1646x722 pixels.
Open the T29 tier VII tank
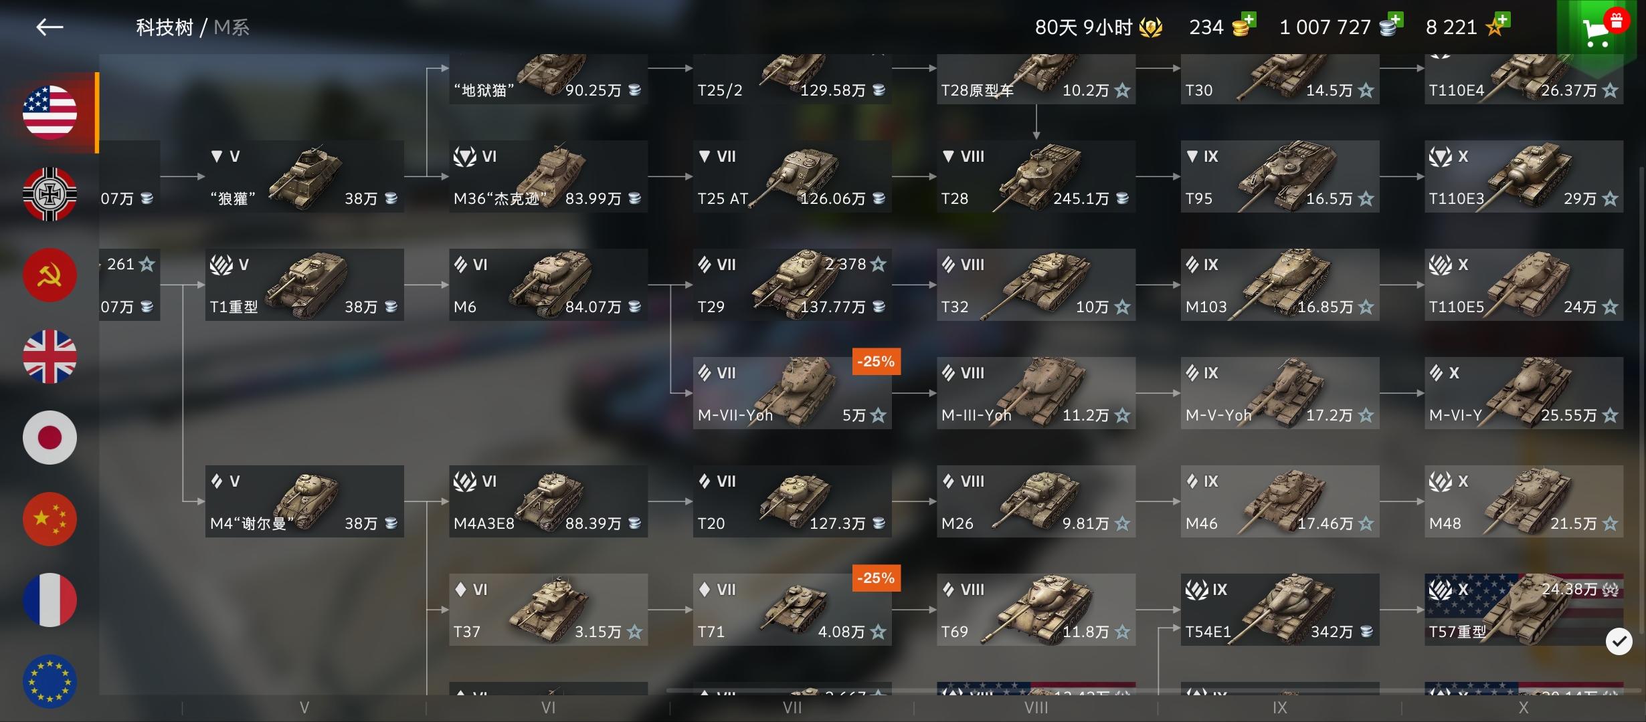(792, 285)
